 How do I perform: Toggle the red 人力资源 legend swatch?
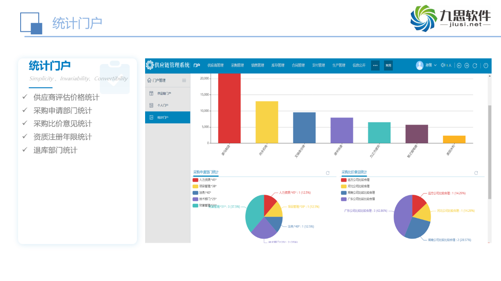(195, 180)
